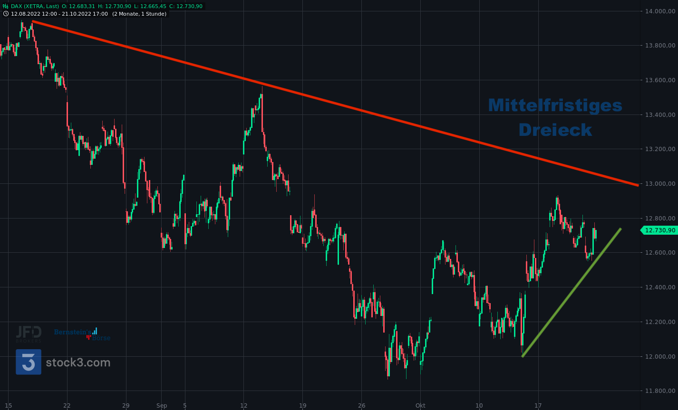
Task: Click the "Sep" month label on time axis
Action: [x=162, y=406]
